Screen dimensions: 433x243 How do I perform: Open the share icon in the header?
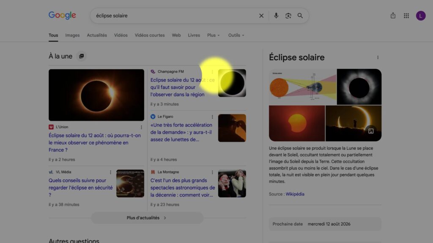point(393,16)
